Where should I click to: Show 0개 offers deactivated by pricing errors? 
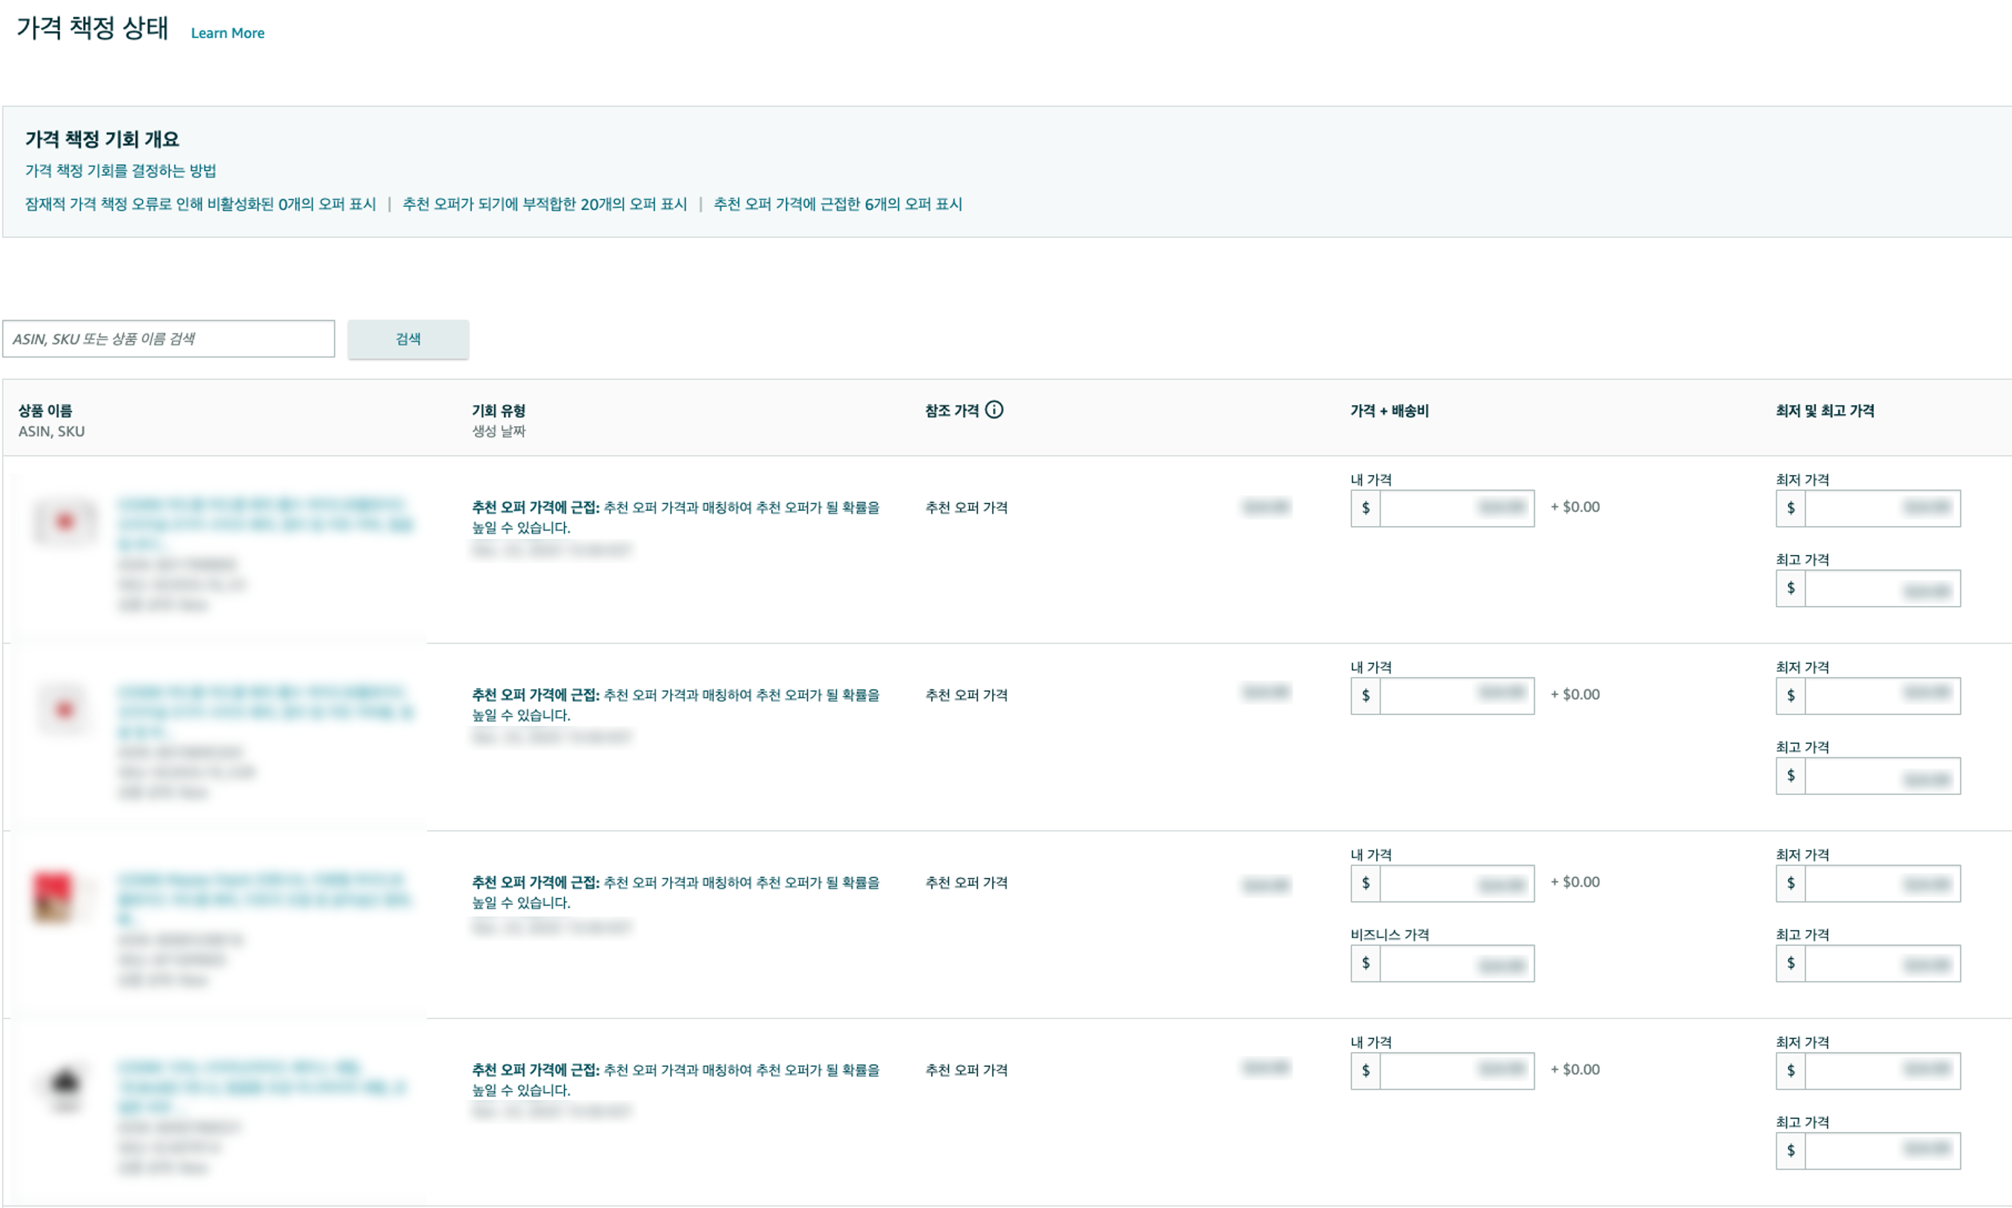pos(200,204)
